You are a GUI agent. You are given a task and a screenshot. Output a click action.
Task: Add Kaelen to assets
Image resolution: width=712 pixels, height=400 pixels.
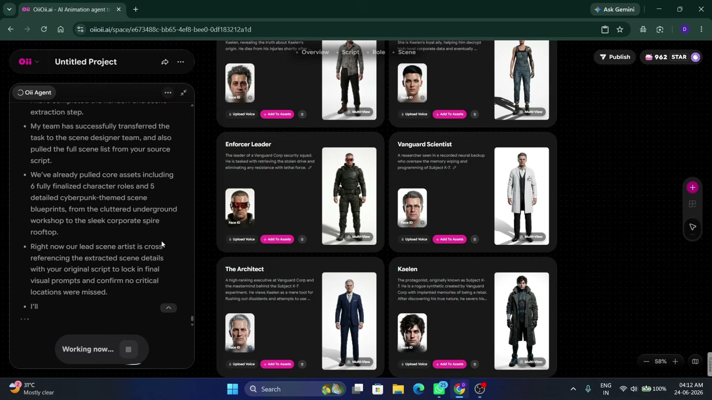pyautogui.click(x=450, y=364)
